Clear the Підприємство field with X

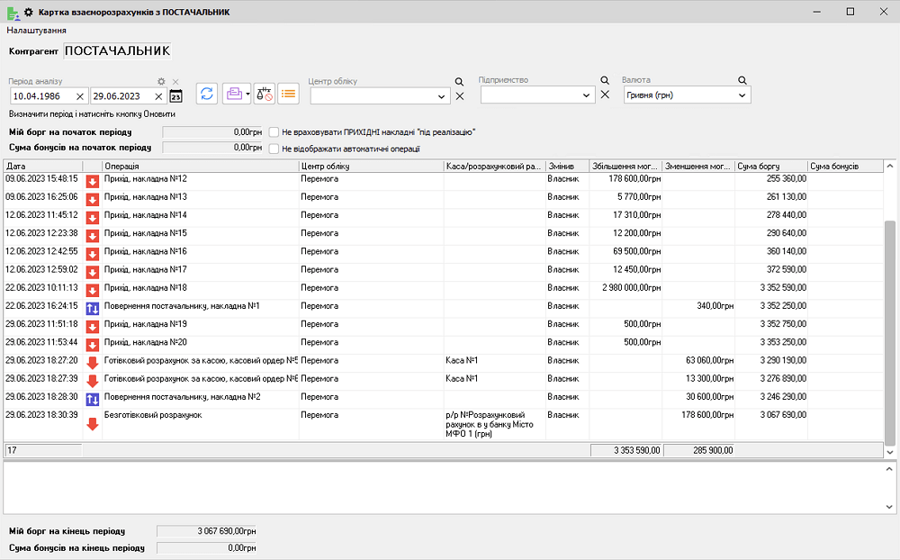605,95
